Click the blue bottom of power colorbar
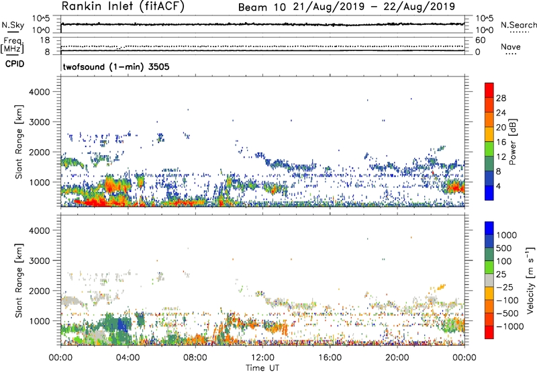537x372 pixels. coord(489,193)
